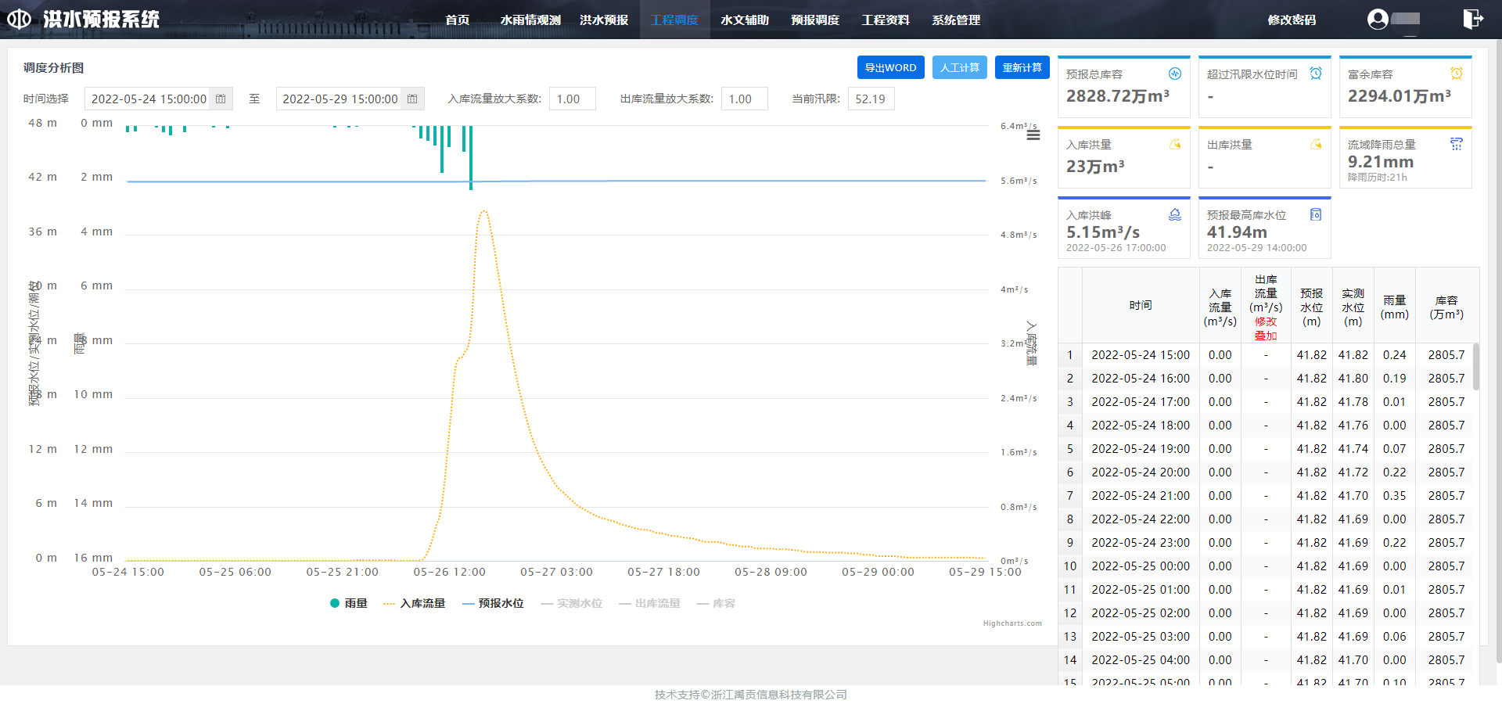Viewport: 1502px width, 704px height.
Task: Show the 库容 legend series
Action: click(x=716, y=603)
